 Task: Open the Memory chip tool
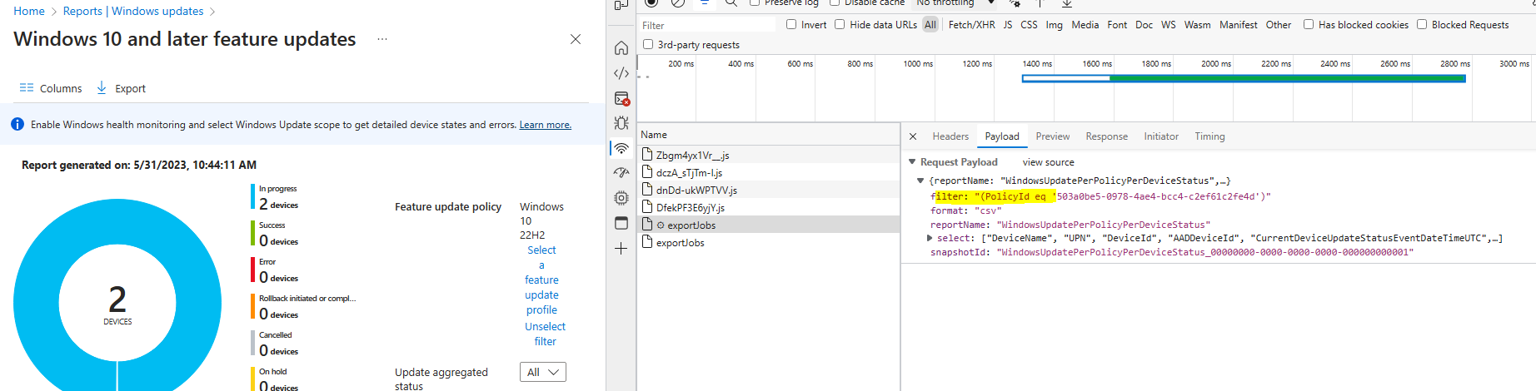click(x=621, y=198)
